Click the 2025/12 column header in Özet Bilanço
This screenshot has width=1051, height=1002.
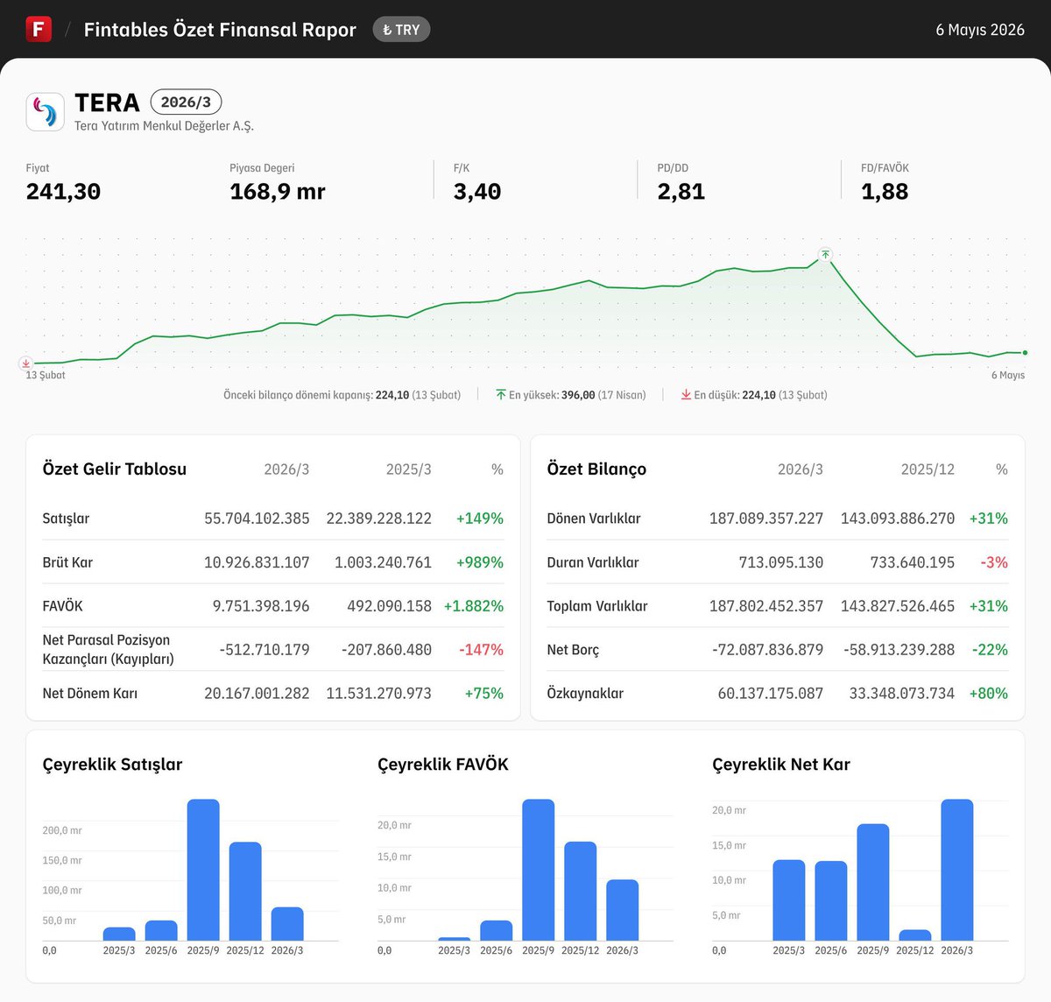pyautogui.click(x=928, y=469)
